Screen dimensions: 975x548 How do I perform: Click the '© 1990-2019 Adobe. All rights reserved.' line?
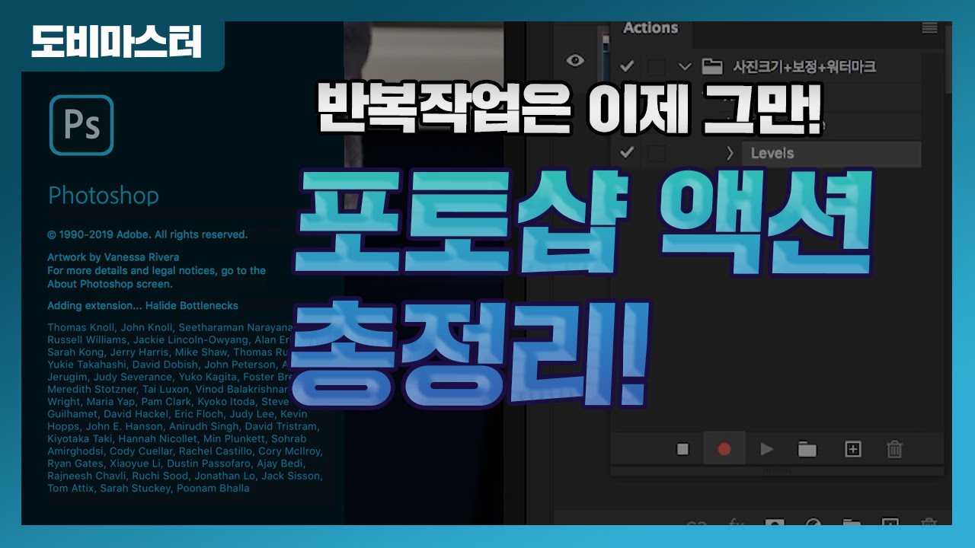147,235
